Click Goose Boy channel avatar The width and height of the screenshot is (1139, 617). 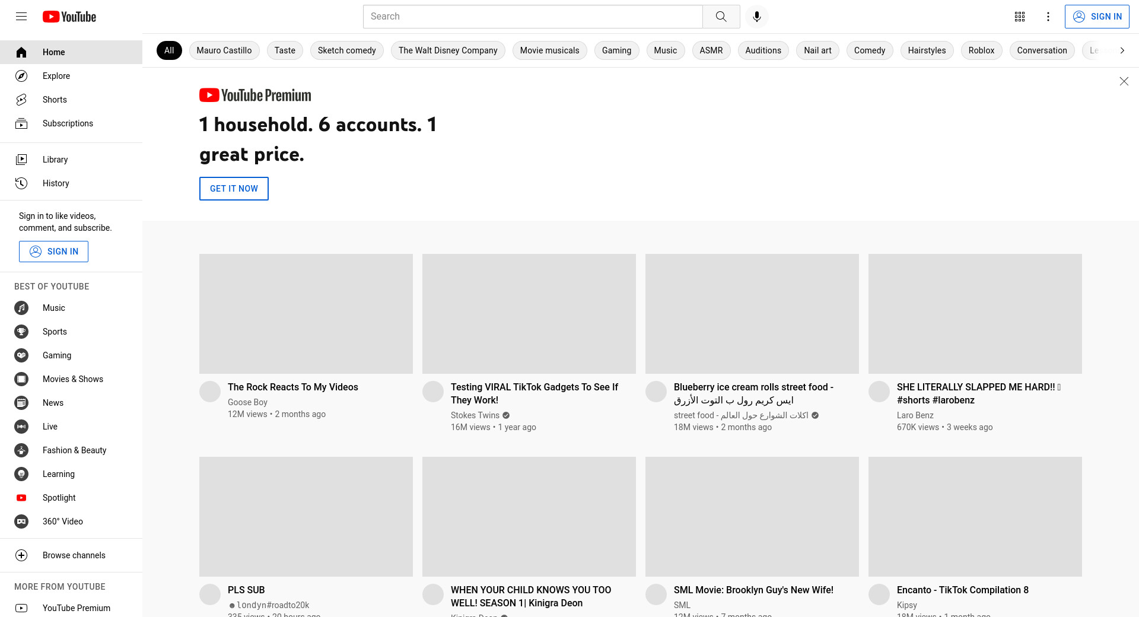[x=210, y=392]
